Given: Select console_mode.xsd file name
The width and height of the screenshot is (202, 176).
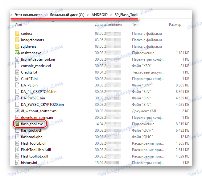Looking at the screenshot, I should tap(36, 66).
